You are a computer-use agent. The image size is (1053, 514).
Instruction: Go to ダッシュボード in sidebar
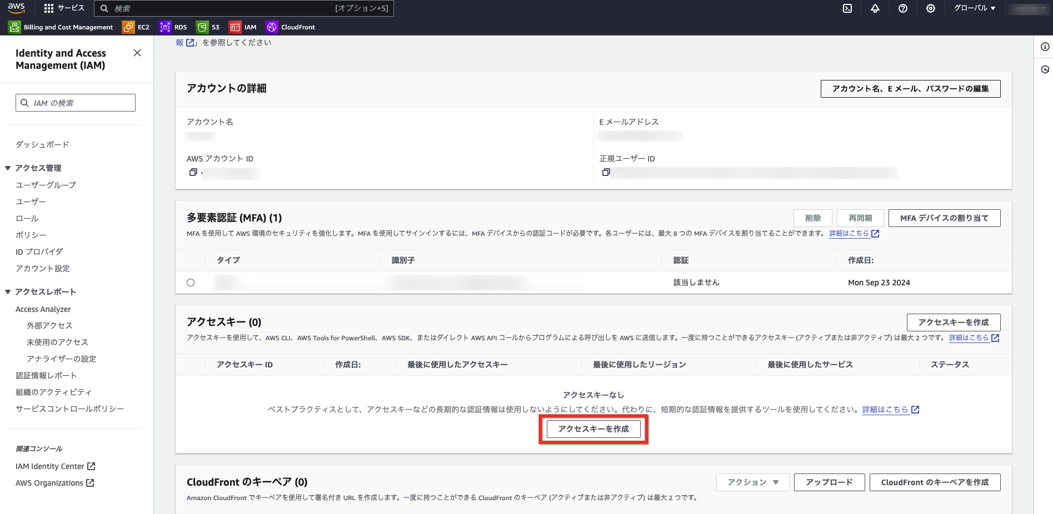point(42,144)
